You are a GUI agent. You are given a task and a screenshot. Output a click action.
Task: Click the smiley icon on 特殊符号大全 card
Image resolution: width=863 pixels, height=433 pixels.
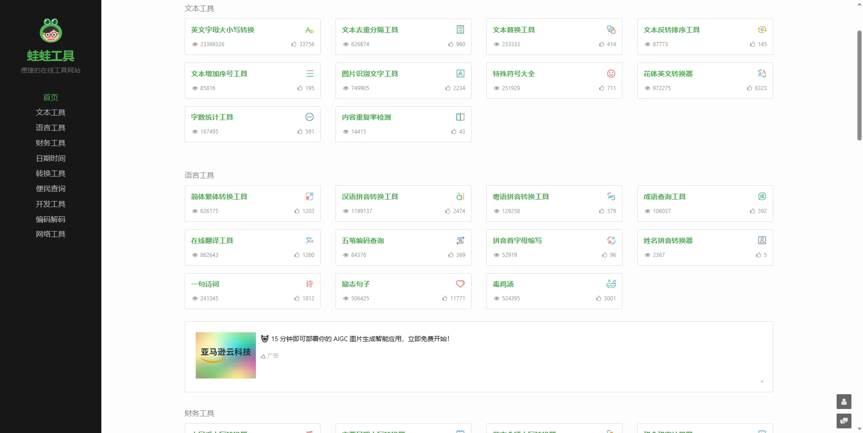click(611, 73)
